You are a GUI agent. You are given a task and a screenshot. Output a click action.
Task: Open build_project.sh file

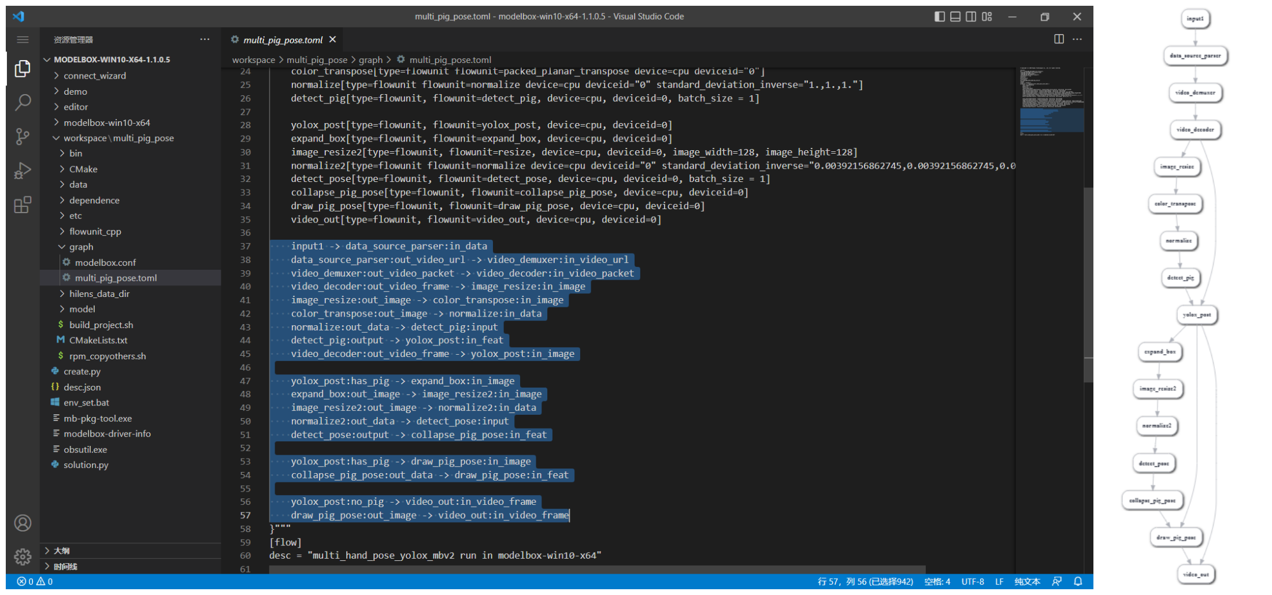coord(131,325)
